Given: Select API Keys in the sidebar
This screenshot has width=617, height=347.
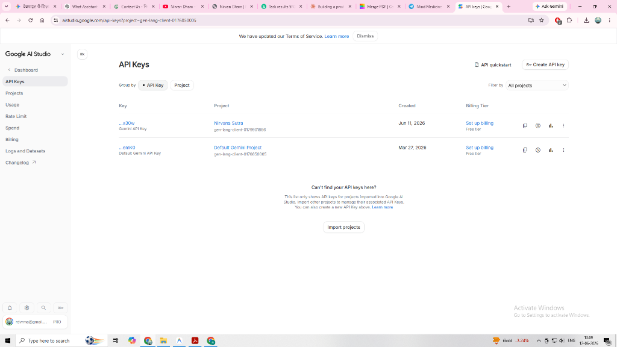Looking at the screenshot, I should [x=35, y=81].
